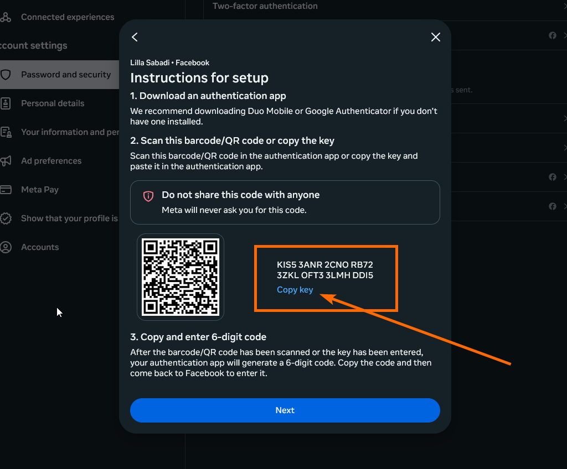
Task: Click the Personal details ID card icon
Action: (6, 103)
